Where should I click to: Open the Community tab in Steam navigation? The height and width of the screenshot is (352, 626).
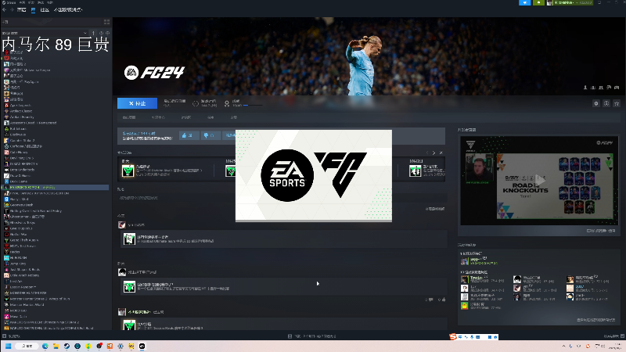(x=45, y=9)
